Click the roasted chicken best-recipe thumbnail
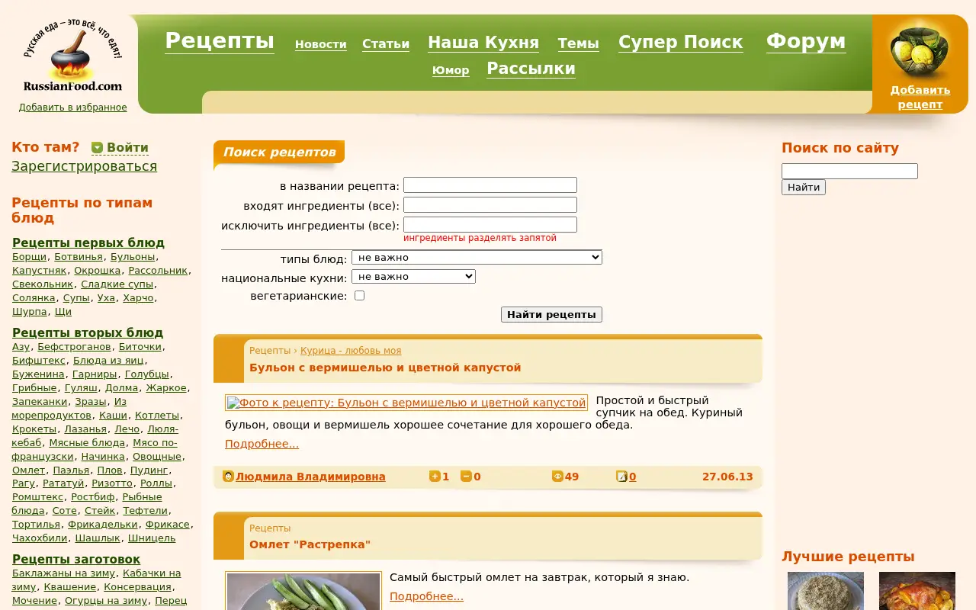Image resolution: width=976 pixels, height=610 pixels. [917, 591]
